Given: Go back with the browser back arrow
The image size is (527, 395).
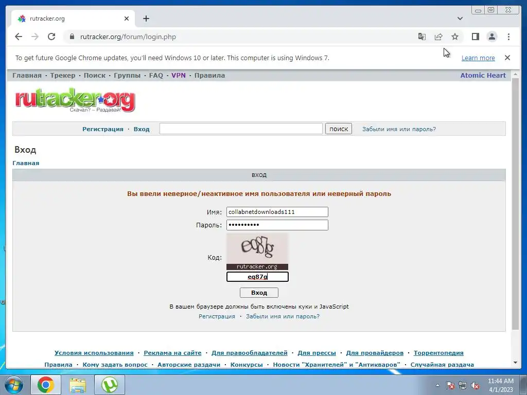Looking at the screenshot, I should [x=19, y=37].
